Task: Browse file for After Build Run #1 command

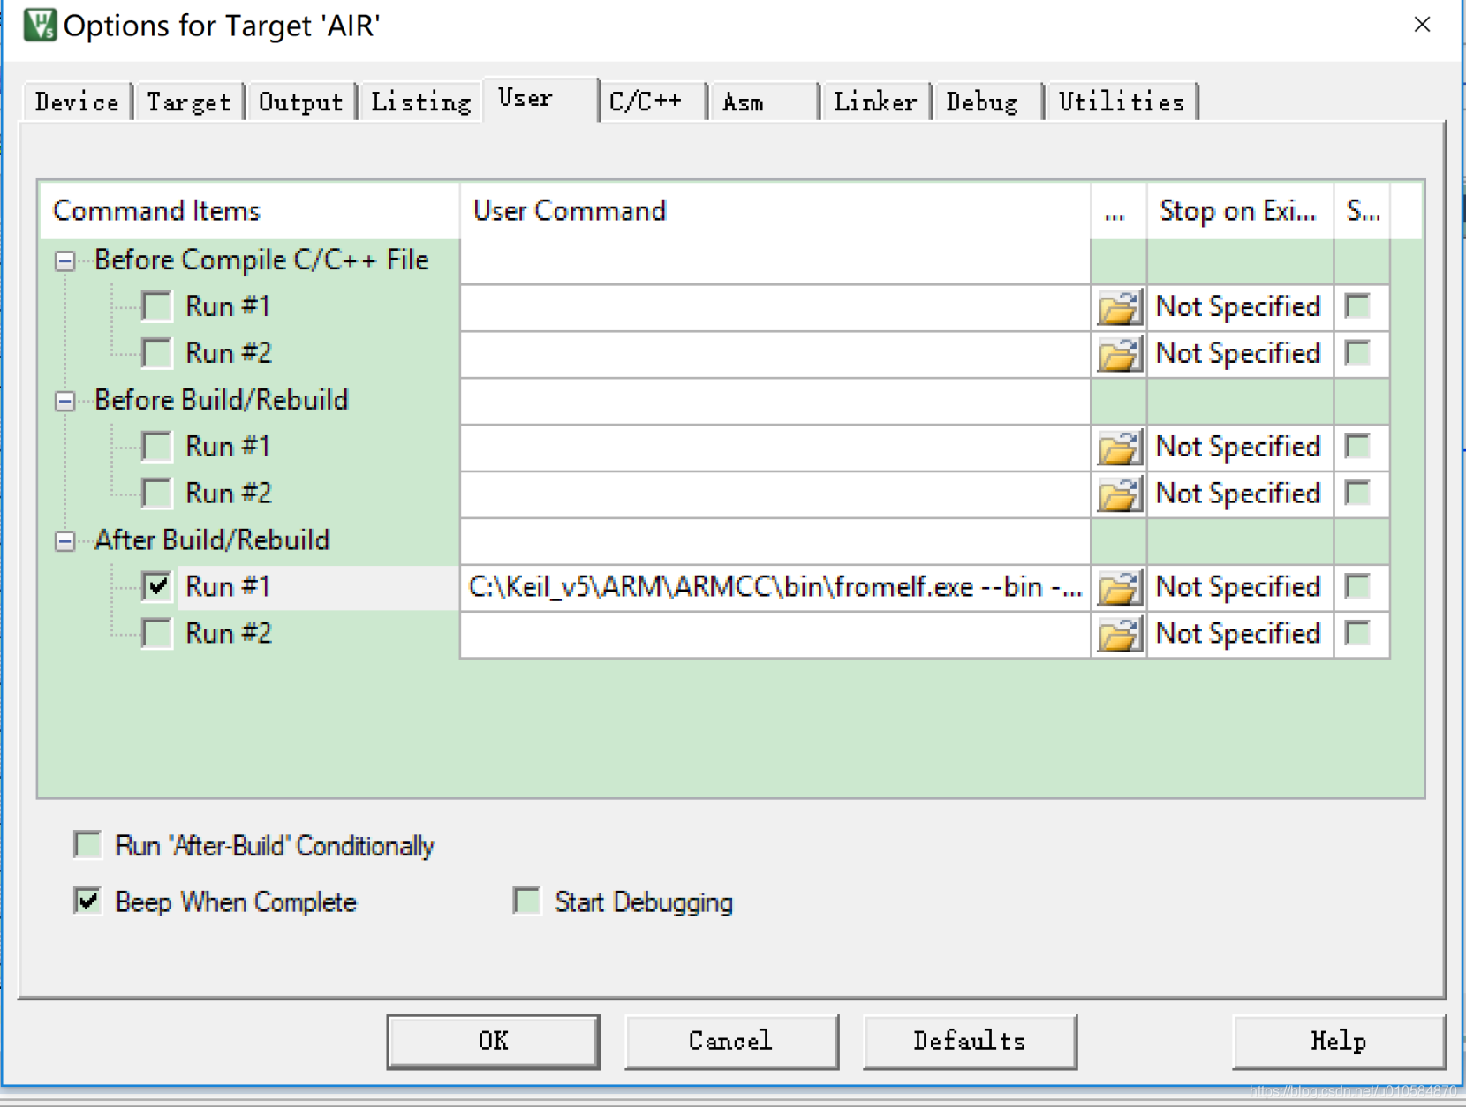Action: pyautogui.click(x=1119, y=588)
